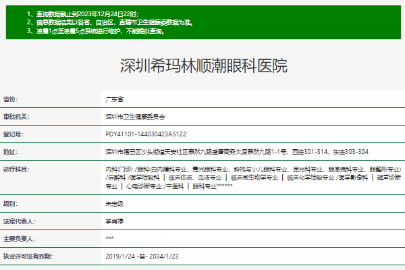Click the 登记号 label

point(13,134)
